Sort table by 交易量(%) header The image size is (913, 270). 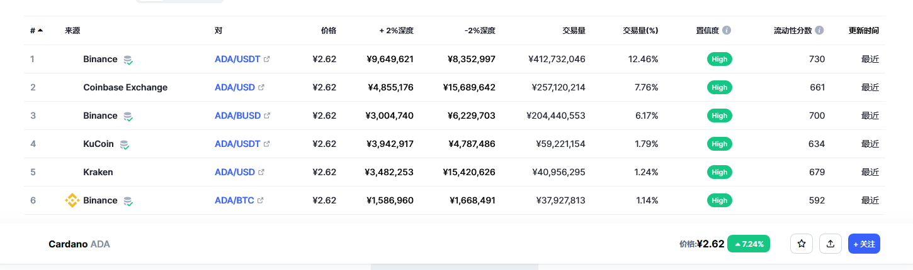point(640,30)
